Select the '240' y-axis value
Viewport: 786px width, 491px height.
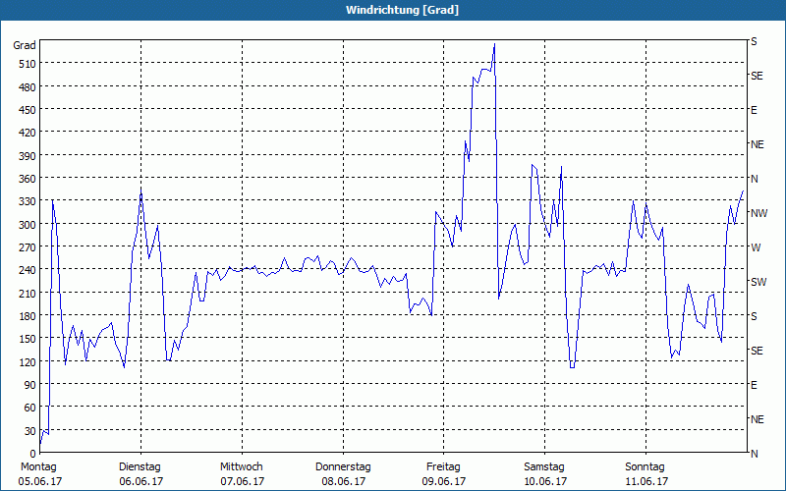(28, 270)
